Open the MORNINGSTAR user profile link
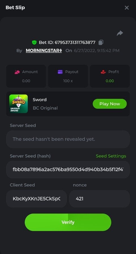The width and height of the screenshot is (136, 254). 44,51
